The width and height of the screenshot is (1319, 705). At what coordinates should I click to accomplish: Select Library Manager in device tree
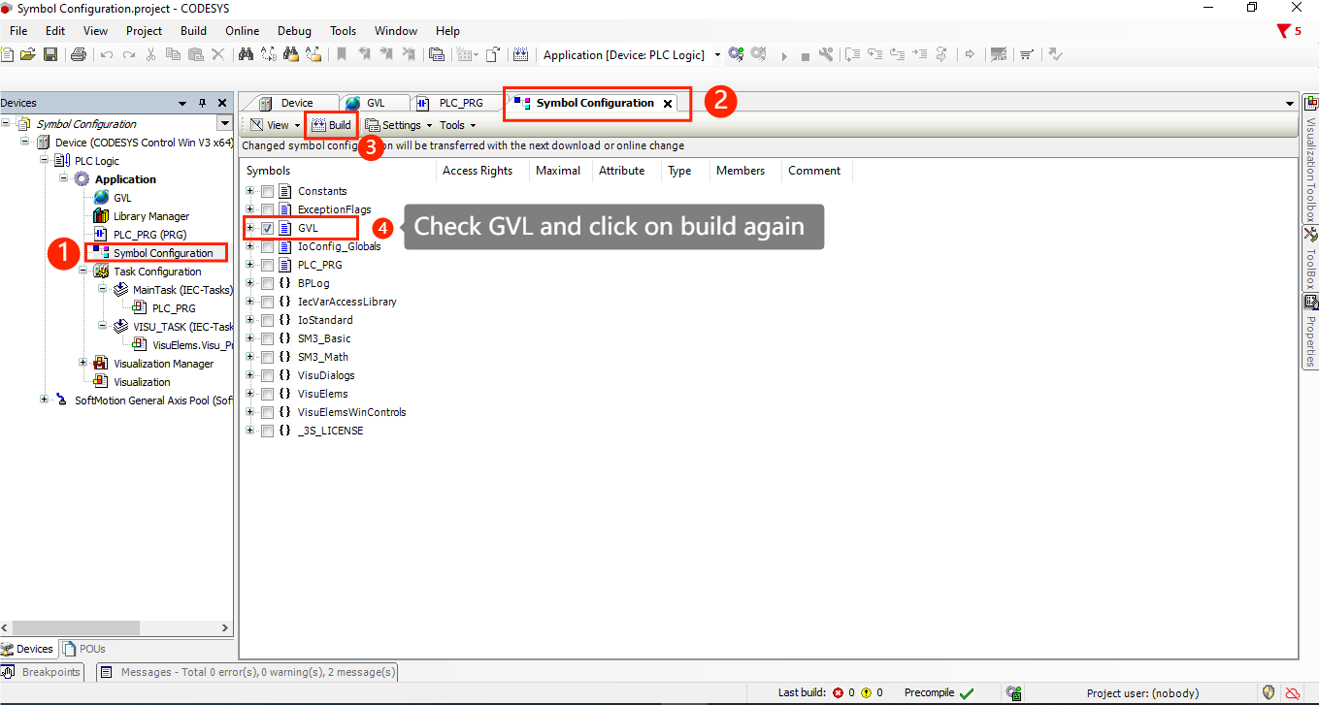click(150, 216)
